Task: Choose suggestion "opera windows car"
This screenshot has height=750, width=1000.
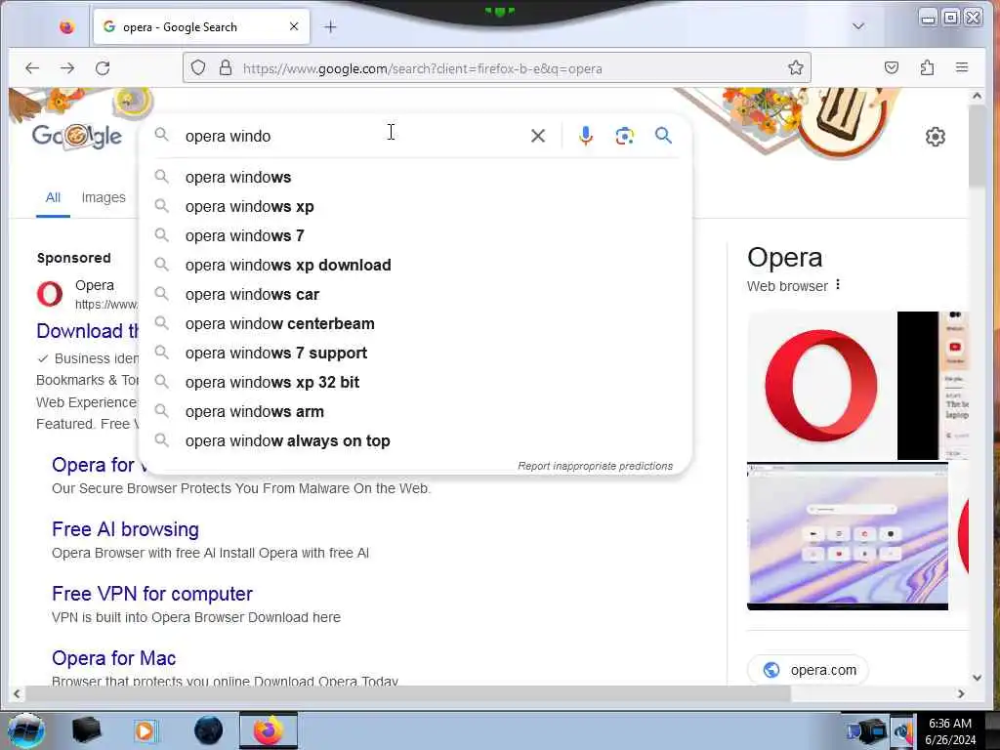Action: tap(415, 295)
